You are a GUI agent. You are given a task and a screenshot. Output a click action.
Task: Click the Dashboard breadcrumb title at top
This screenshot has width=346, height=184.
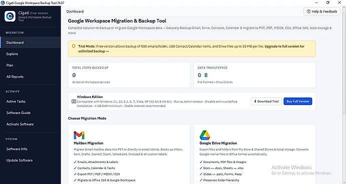tap(75, 11)
